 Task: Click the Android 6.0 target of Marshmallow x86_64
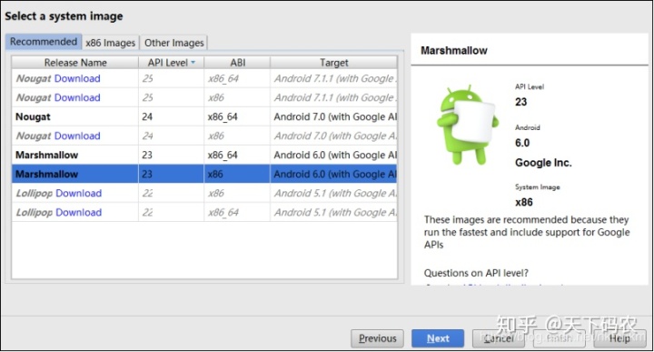(x=335, y=156)
